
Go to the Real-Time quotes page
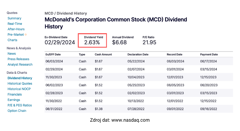[x=15, y=24]
